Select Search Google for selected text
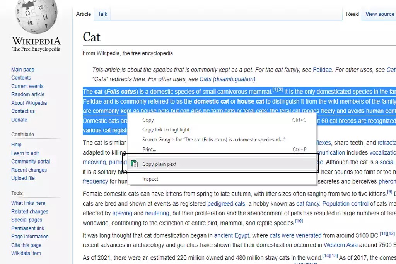This screenshot has width=396, height=264. click(222, 140)
